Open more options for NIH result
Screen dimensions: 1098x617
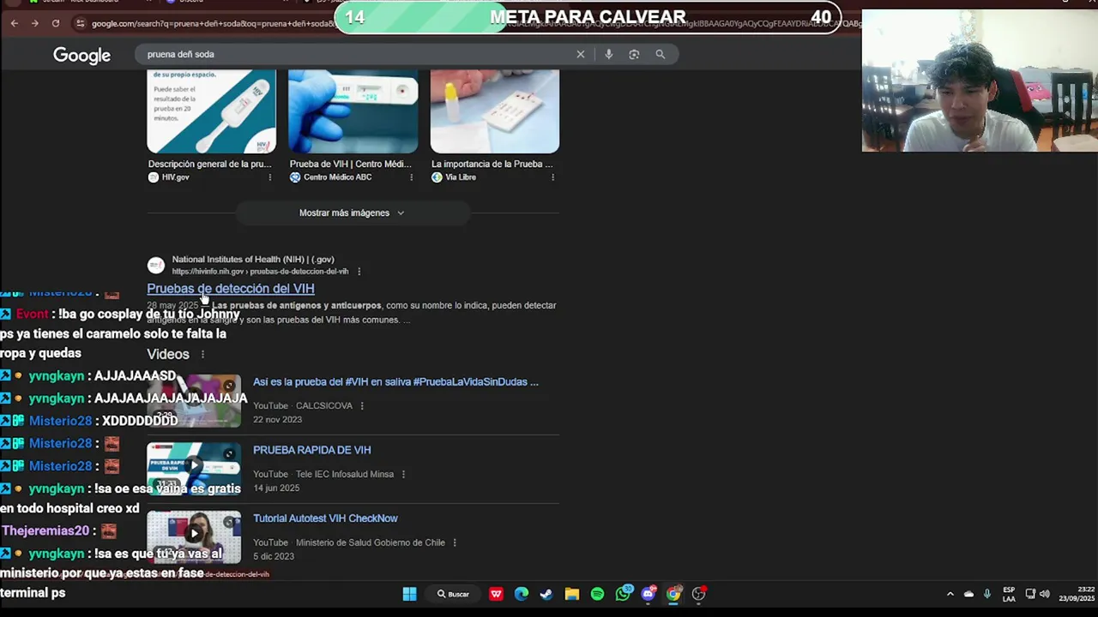coord(359,272)
